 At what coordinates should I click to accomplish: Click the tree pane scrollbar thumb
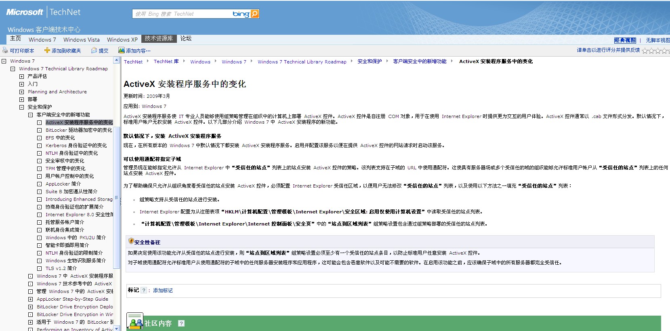117,198
